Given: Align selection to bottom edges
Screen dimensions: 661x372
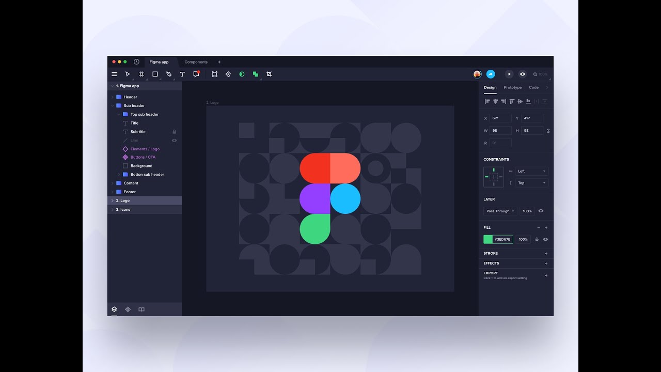Looking at the screenshot, I should click(528, 101).
